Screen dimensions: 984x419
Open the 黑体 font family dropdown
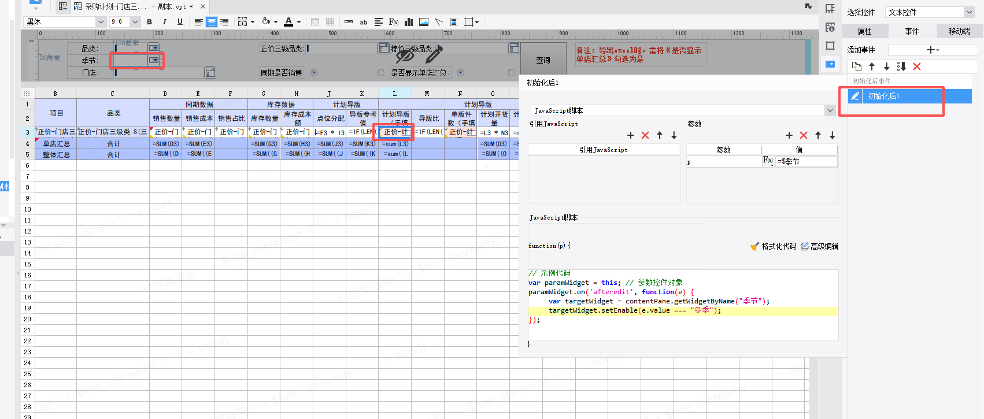click(101, 22)
